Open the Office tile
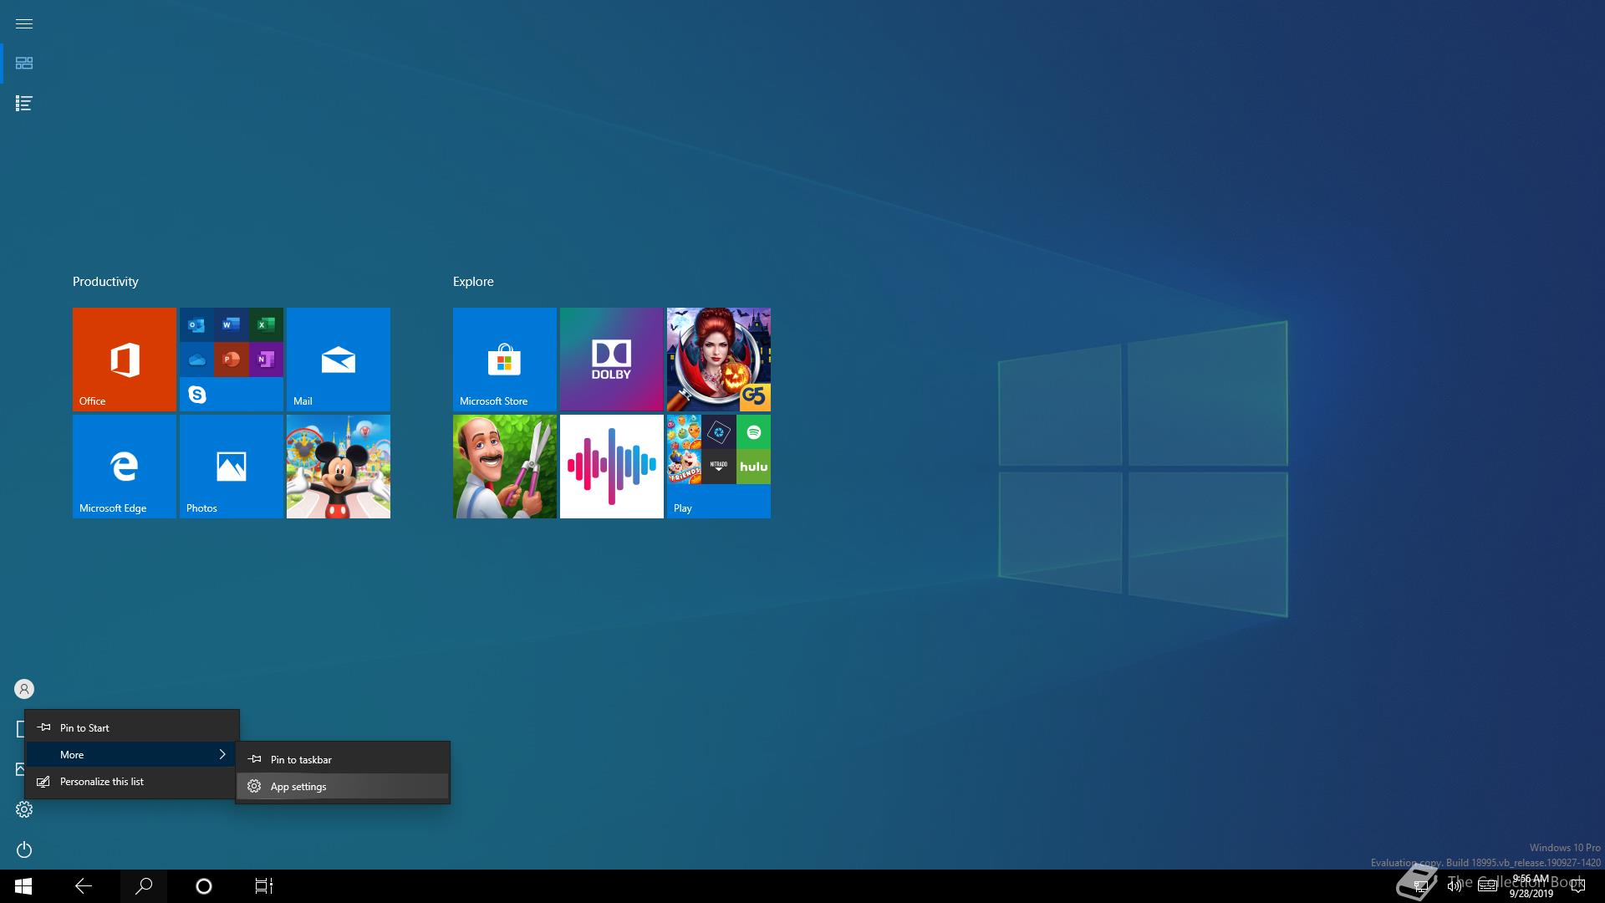 124,359
